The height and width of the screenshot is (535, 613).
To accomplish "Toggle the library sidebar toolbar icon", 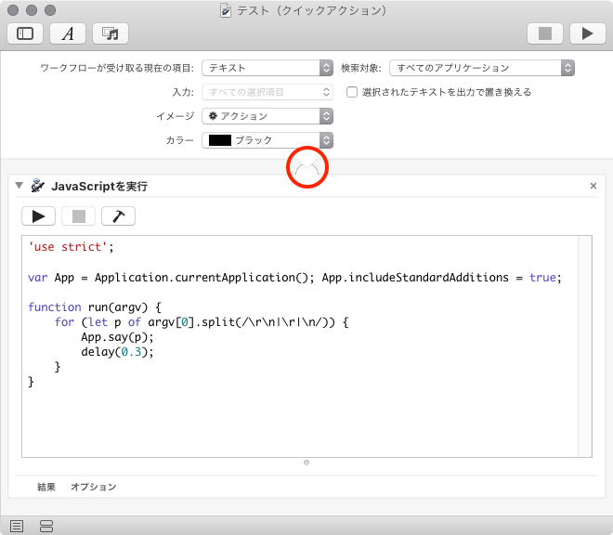I will 25,33.
